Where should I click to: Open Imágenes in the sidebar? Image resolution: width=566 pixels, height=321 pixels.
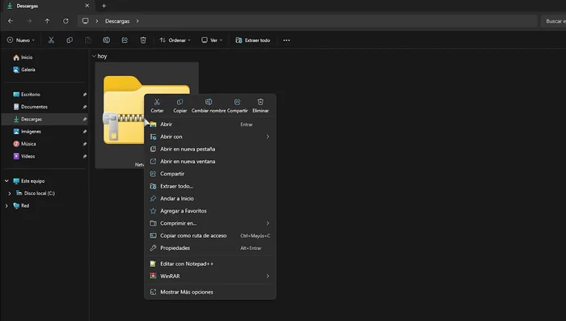[27, 132]
